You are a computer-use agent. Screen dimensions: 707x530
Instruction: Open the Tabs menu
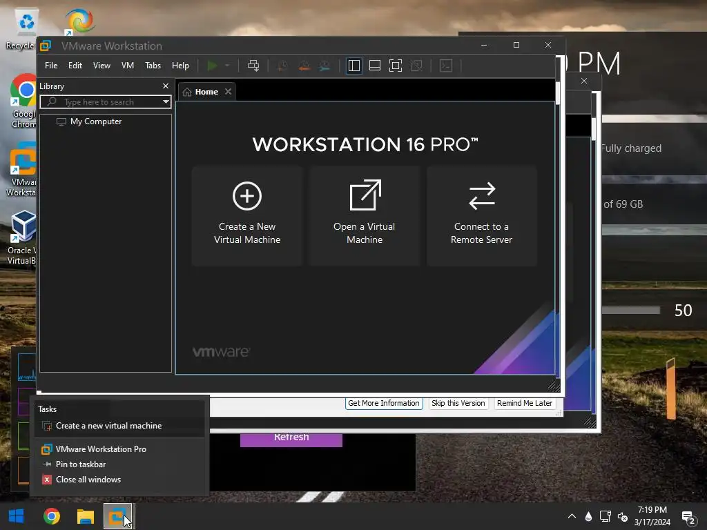153,66
